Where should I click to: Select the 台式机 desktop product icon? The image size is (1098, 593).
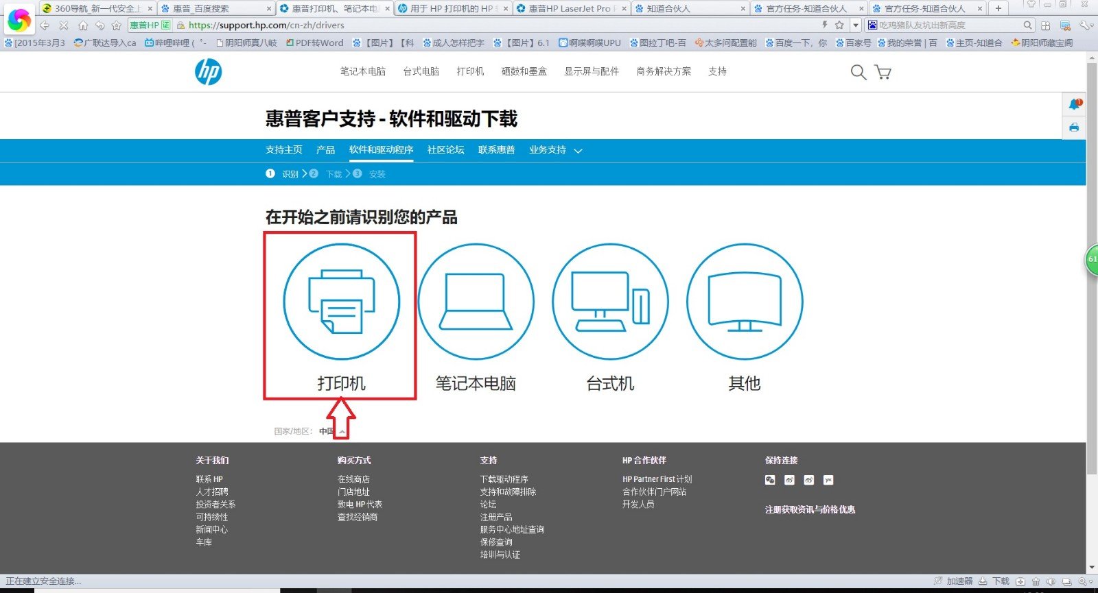coord(610,302)
